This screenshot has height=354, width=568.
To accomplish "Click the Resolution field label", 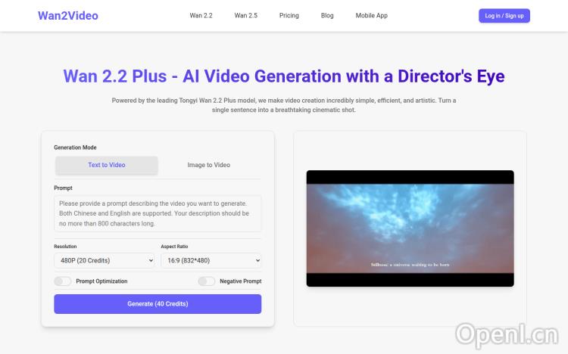I will 65,247.
